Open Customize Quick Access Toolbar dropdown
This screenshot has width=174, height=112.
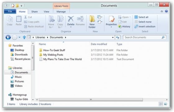click(21, 6)
